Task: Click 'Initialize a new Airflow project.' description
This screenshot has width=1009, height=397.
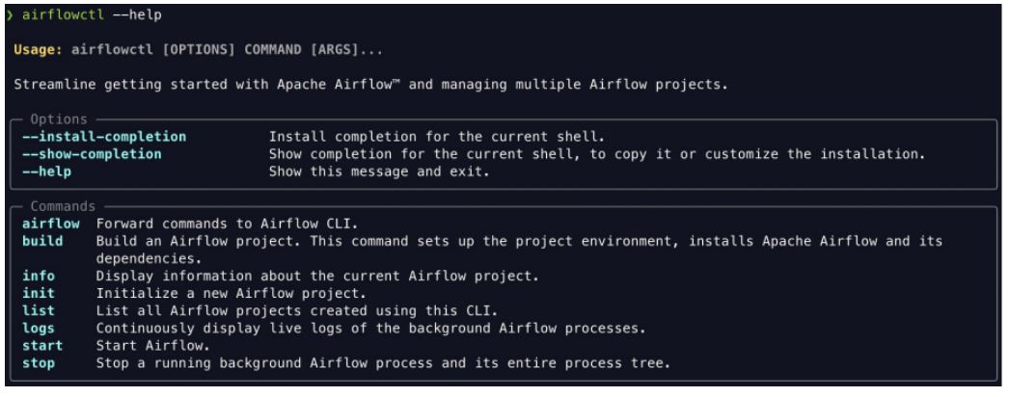Action: coord(231,294)
